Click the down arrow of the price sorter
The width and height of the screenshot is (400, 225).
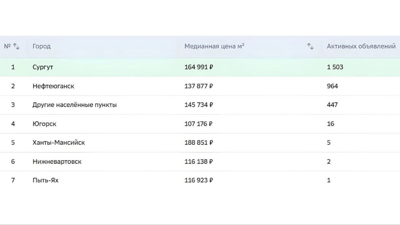pos(312,48)
